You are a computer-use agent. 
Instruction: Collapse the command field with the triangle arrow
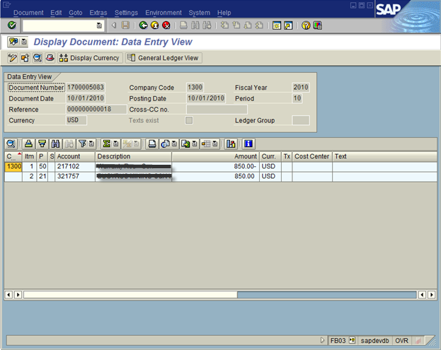pyautogui.click(x=114, y=25)
